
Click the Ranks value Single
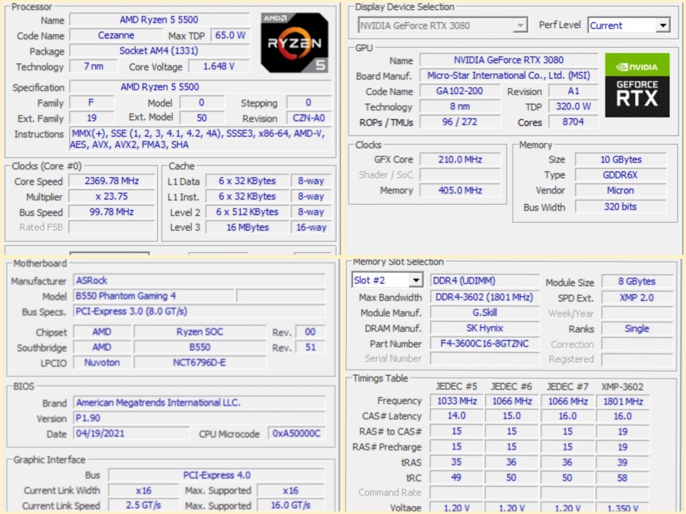pyautogui.click(x=637, y=329)
